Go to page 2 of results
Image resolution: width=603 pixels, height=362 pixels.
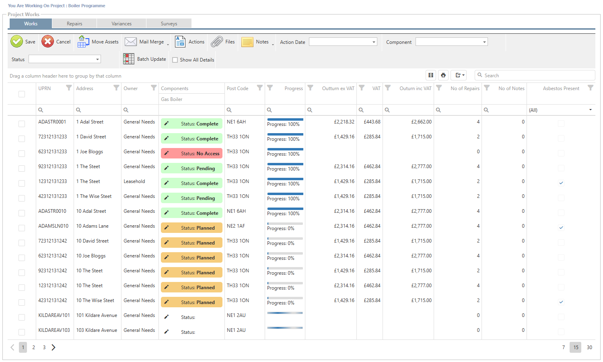pyautogui.click(x=34, y=348)
